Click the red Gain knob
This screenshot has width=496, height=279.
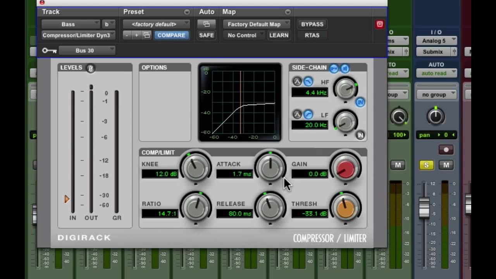click(x=345, y=167)
